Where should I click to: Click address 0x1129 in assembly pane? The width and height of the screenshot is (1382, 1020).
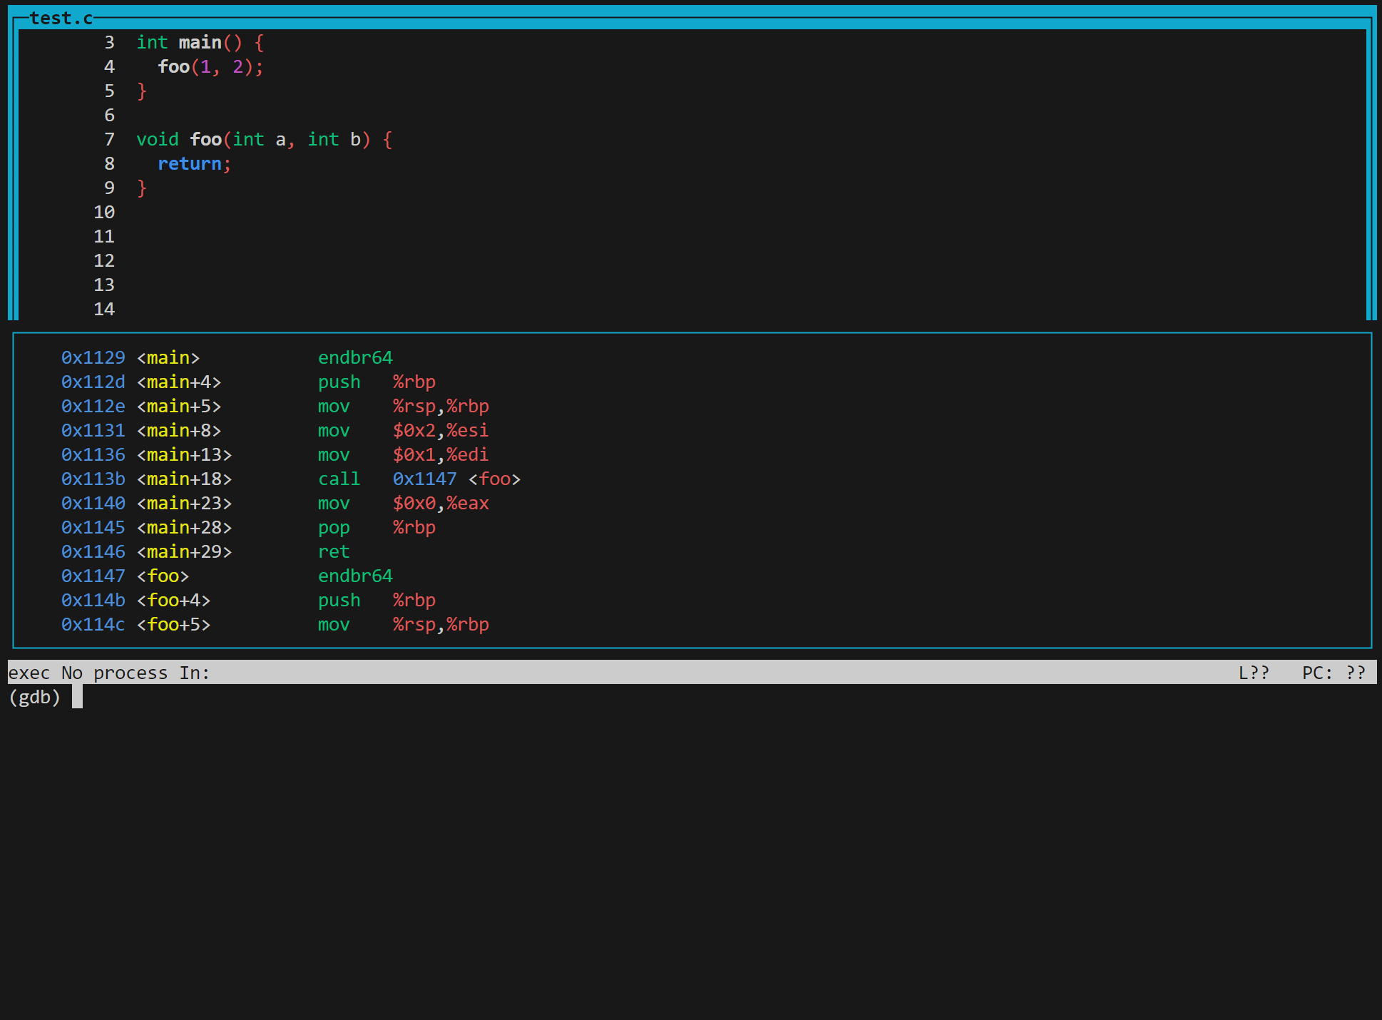pos(93,357)
